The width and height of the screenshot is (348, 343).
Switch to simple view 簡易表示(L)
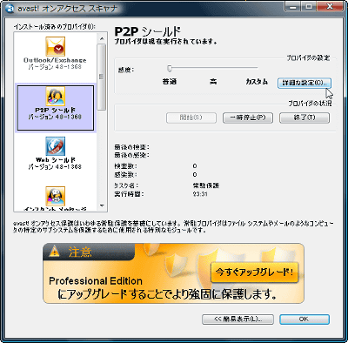238,319
